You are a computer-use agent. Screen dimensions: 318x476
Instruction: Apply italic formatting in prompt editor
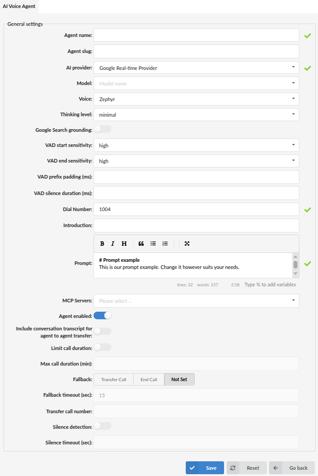tap(113, 244)
